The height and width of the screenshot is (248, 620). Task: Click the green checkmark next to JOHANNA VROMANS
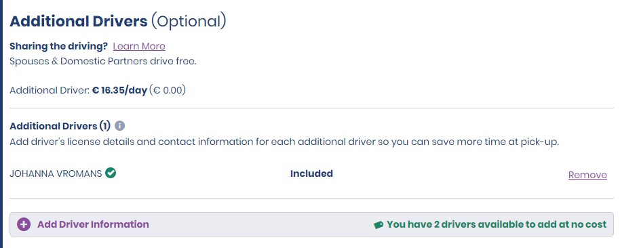pyautogui.click(x=111, y=173)
